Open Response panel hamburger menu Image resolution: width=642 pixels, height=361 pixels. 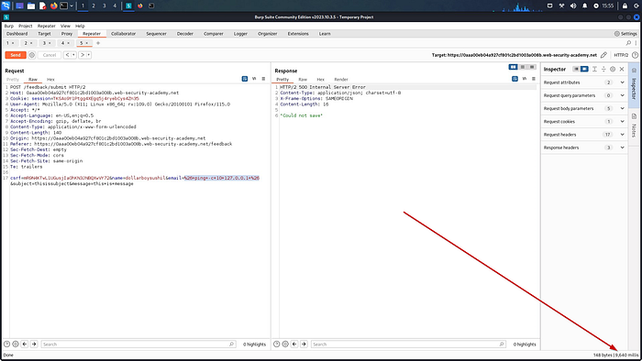click(x=534, y=79)
